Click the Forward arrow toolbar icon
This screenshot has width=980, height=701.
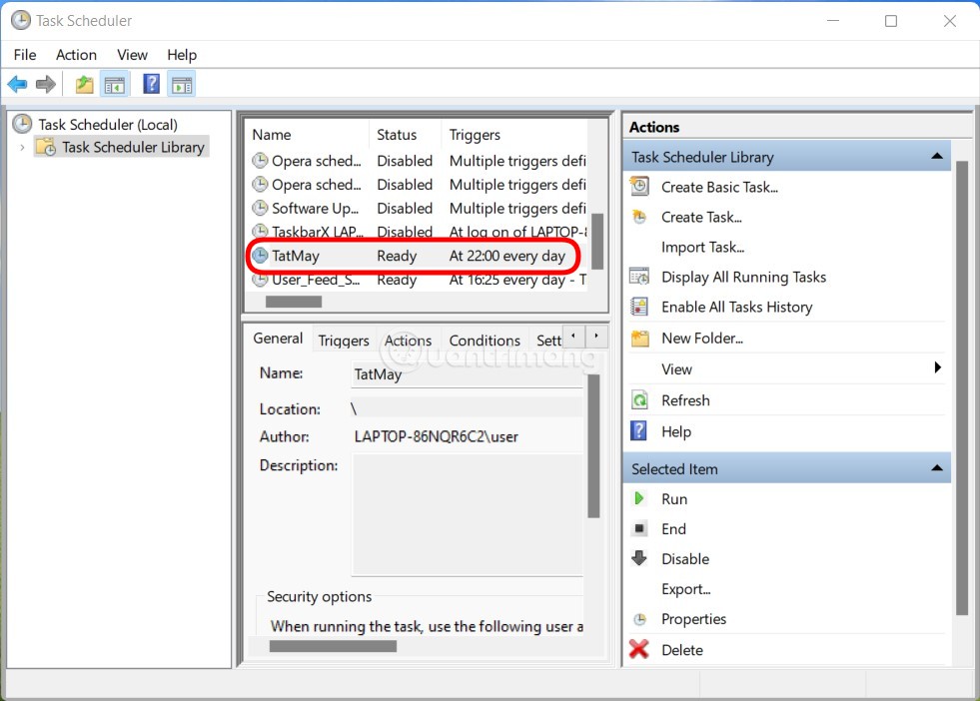[46, 84]
